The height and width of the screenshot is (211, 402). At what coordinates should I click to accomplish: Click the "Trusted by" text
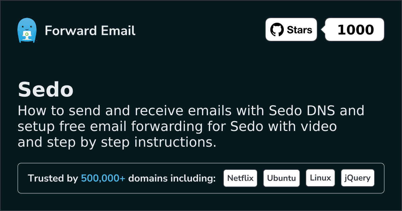coord(53,179)
